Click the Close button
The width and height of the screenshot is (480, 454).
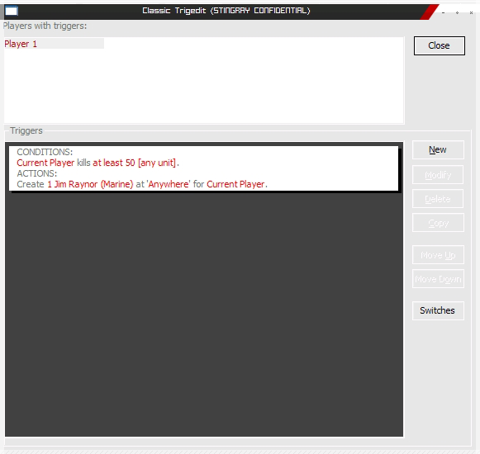440,46
